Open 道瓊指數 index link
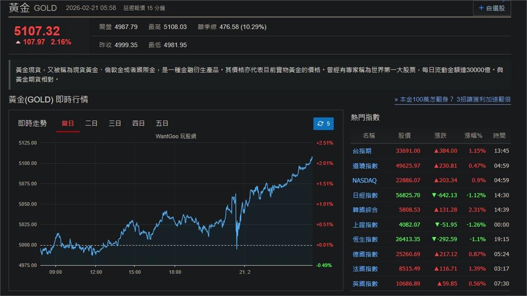Viewport: 527px width, 296px height. pyautogui.click(x=365, y=166)
